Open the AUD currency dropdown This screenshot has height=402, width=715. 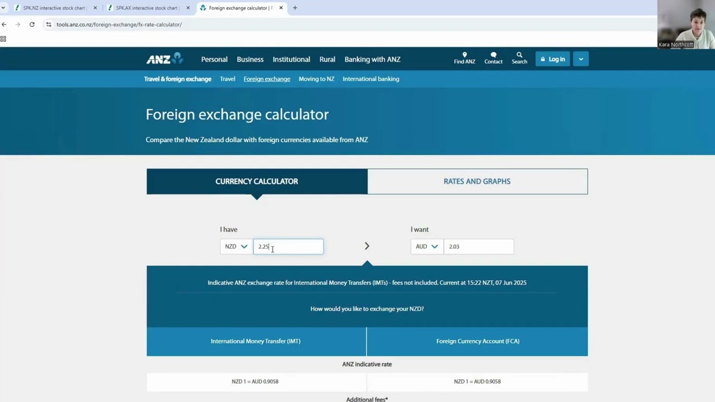(x=427, y=246)
